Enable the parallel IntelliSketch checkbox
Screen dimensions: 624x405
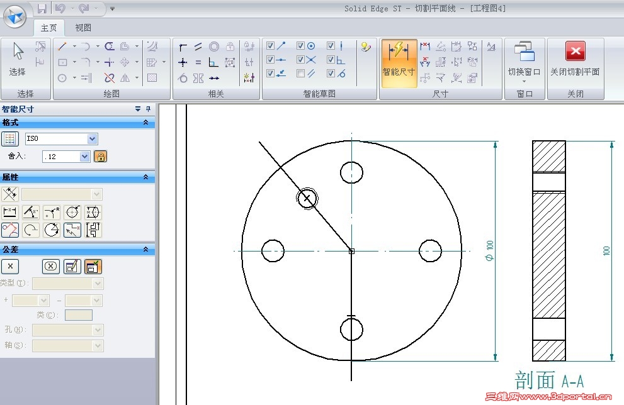click(x=301, y=73)
